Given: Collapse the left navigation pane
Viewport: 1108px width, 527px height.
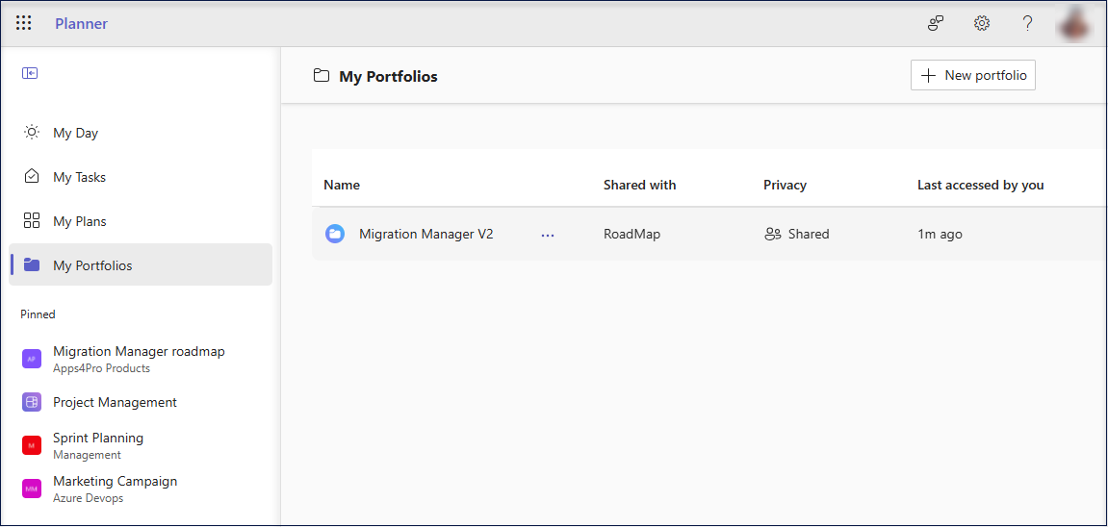Looking at the screenshot, I should (30, 73).
